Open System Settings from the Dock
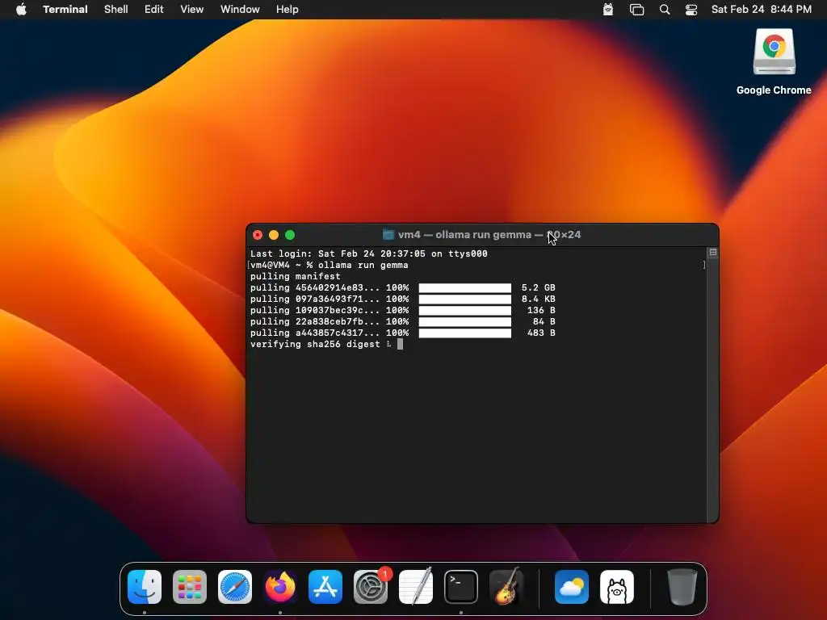This screenshot has height=620, width=827. click(371, 587)
